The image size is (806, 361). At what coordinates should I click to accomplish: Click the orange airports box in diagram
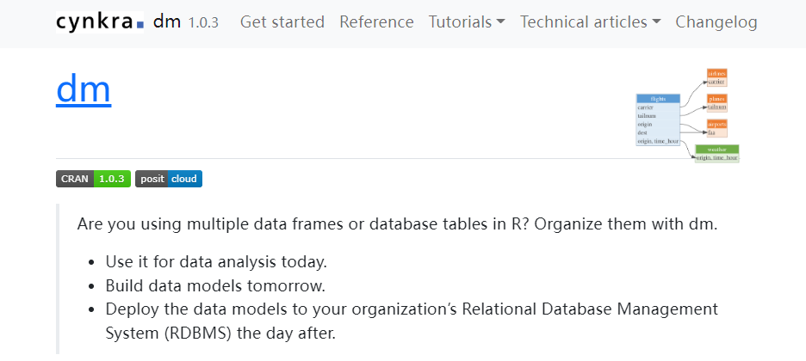[x=716, y=128]
